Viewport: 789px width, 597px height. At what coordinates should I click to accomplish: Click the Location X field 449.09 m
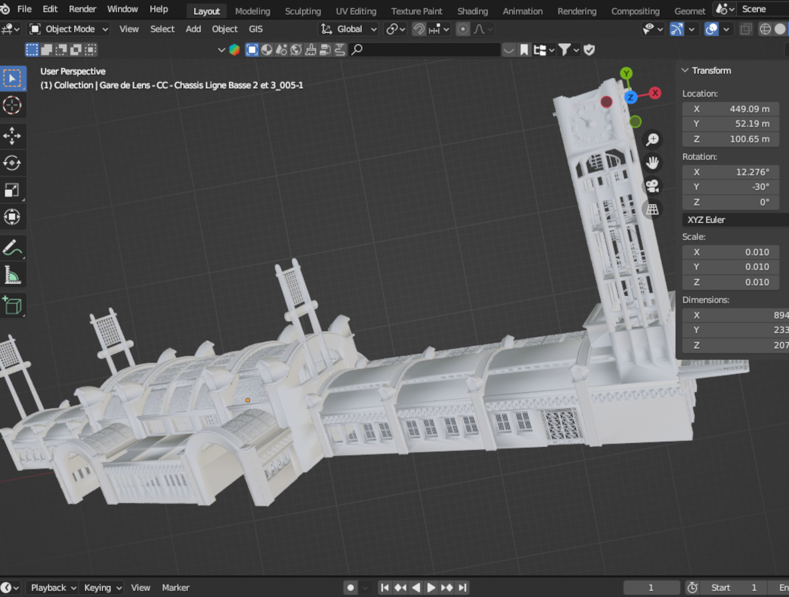click(730, 109)
